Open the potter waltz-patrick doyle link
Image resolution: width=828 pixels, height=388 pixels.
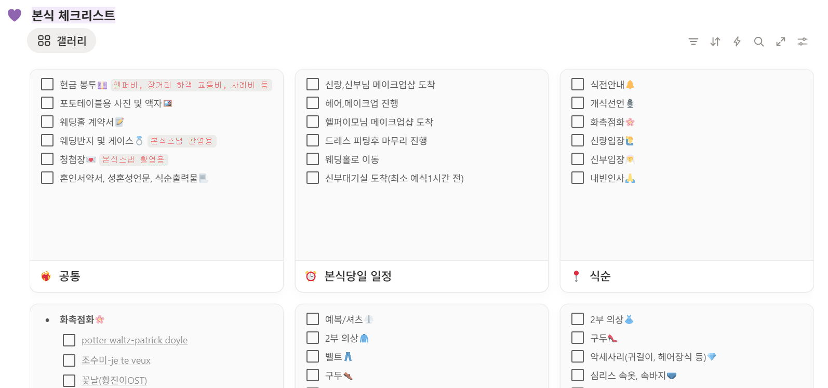(x=134, y=340)
